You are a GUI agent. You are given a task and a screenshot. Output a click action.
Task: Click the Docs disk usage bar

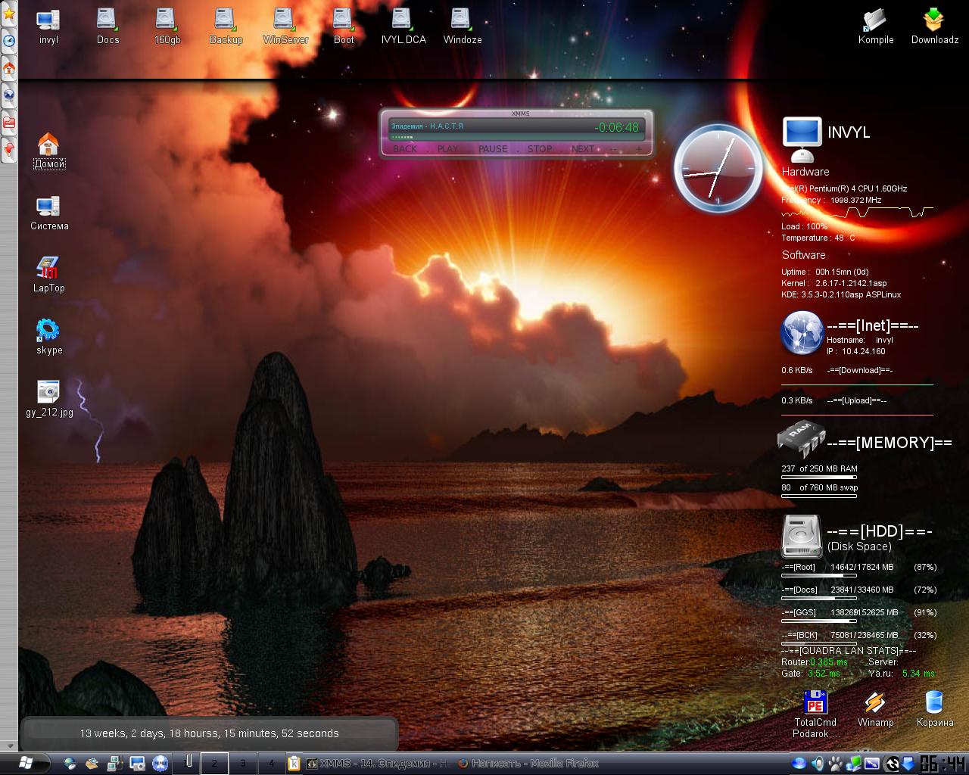click(818, 599)
